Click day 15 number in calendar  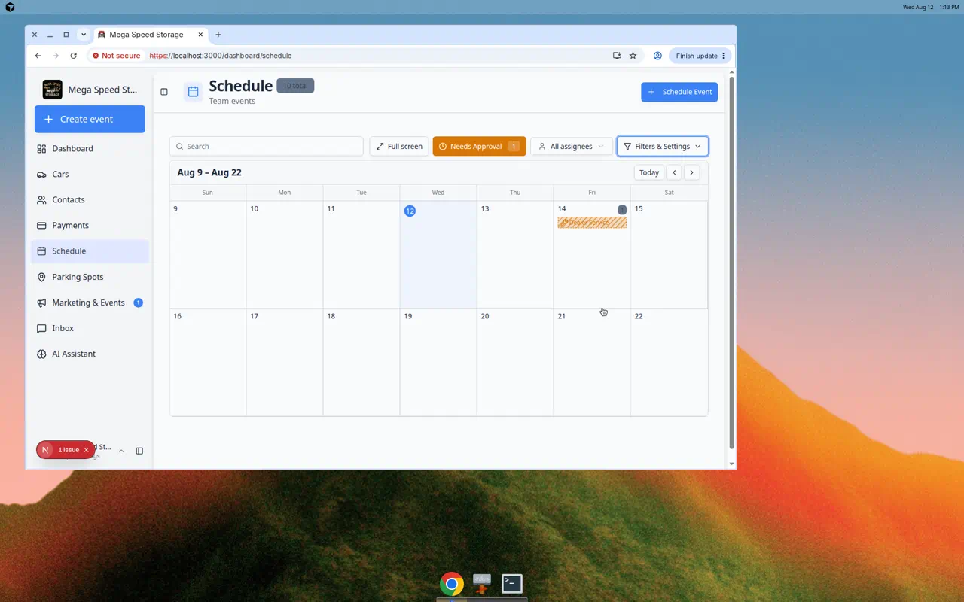coord(639,208)
